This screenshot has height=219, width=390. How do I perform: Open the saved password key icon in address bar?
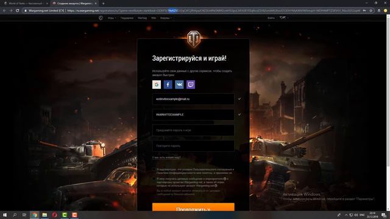[x=364, y=11]
